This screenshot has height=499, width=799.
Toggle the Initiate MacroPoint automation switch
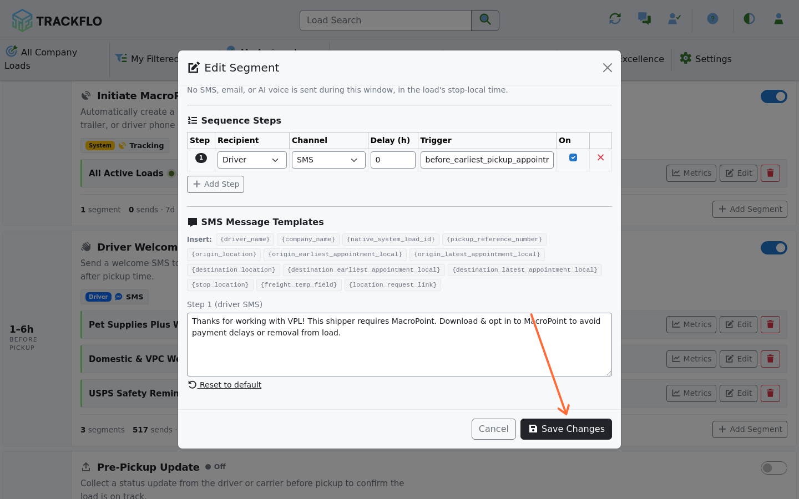point(774,96)
